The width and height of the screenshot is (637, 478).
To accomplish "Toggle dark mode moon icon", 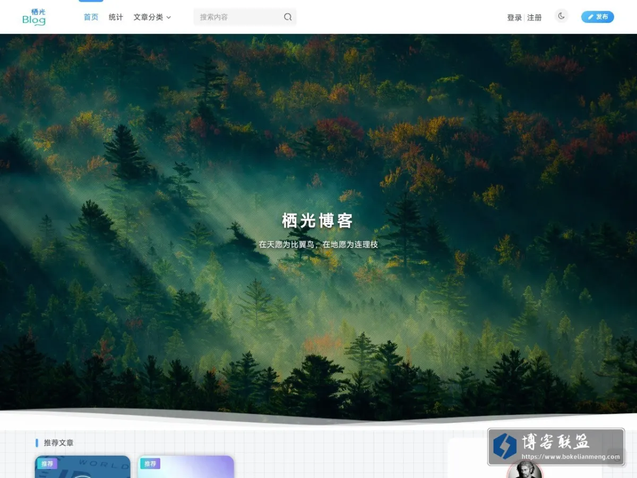I will click(561, 16).
